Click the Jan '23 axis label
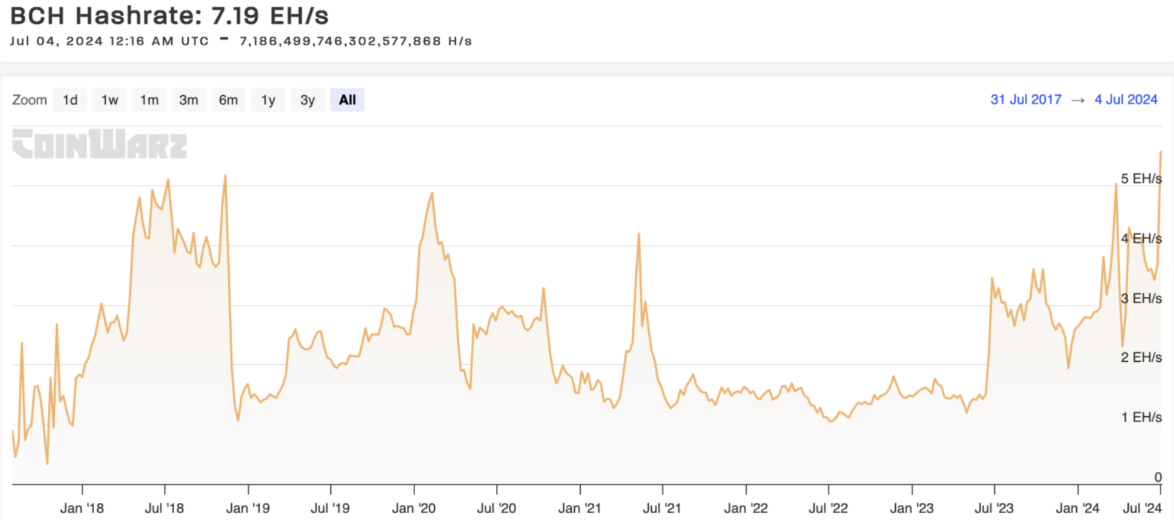 coord(912,508)
